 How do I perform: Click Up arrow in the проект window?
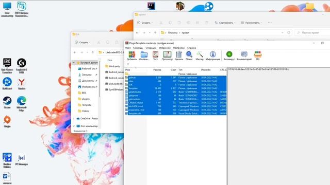click(x=155, y=33)
